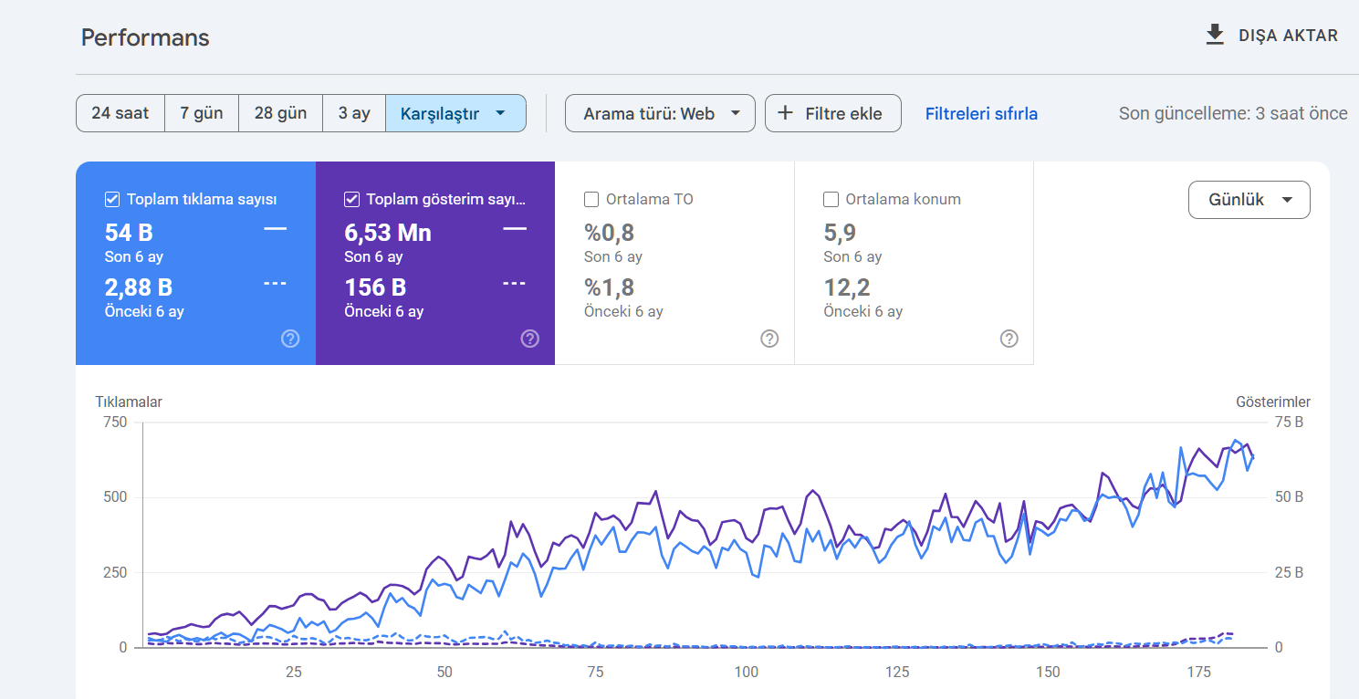Screen dimensions: 1359x699
Task: Select the 28 gün date range
Action: 280,113
